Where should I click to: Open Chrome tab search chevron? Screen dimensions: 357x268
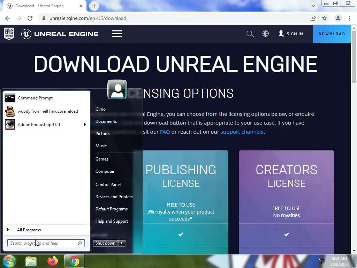[313, 6]
